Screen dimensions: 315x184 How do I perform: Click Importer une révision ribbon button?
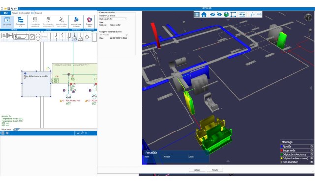point(76,22)
